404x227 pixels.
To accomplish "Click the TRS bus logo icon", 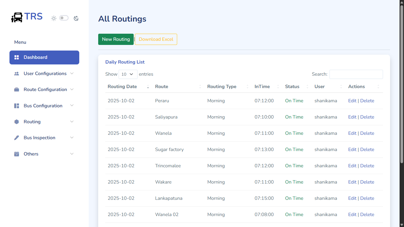I will [17, 17].
